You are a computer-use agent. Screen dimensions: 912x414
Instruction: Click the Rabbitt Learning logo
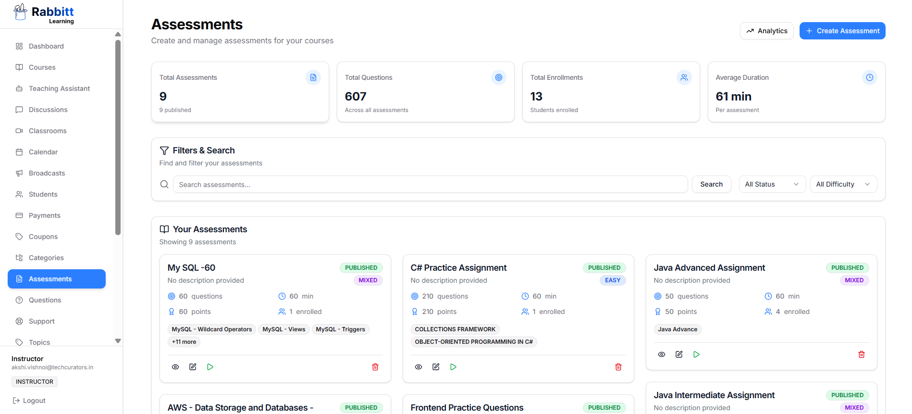44,14
